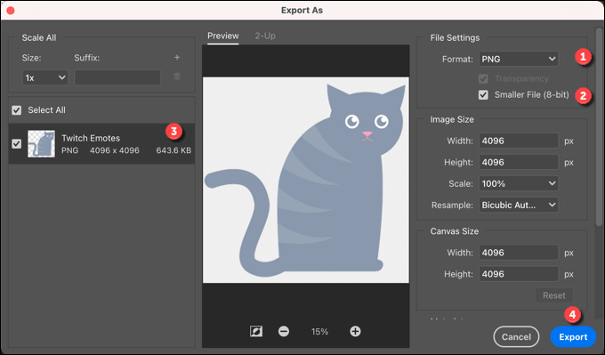Select the Twitch Emotes thumbnail
605x355 pixels.
(41, 143)
